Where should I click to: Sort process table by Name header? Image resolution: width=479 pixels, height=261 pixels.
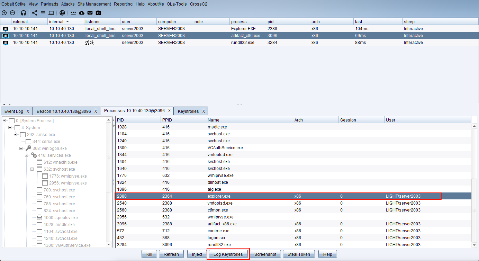click(250, 120)
